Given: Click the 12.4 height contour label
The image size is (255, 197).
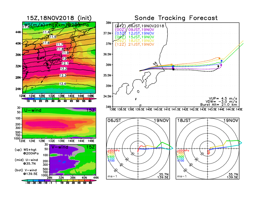Looking at the screenshot, I should [x=62, y=84].
